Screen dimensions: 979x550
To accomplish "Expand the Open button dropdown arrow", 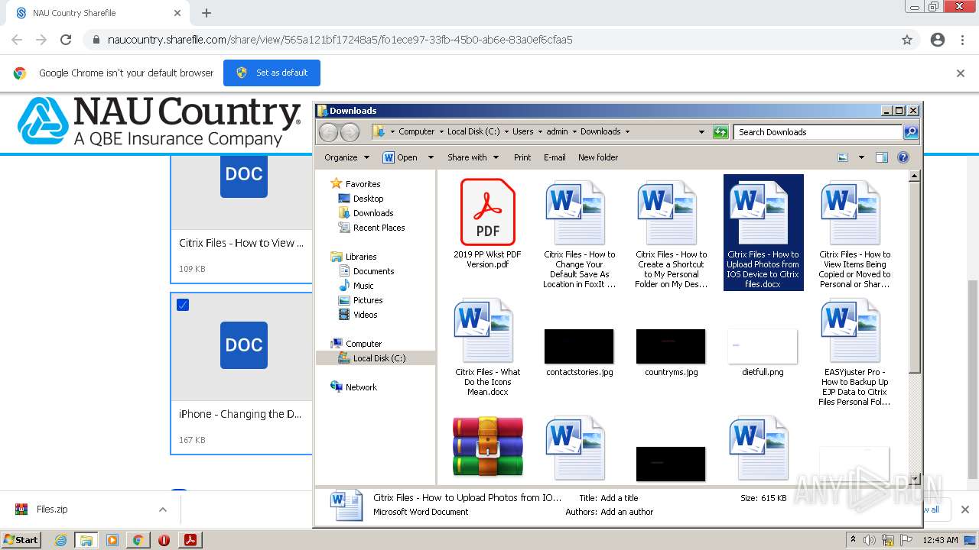I will point(431,157).
